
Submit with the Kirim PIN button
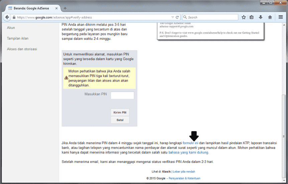(x=120, y=113)
